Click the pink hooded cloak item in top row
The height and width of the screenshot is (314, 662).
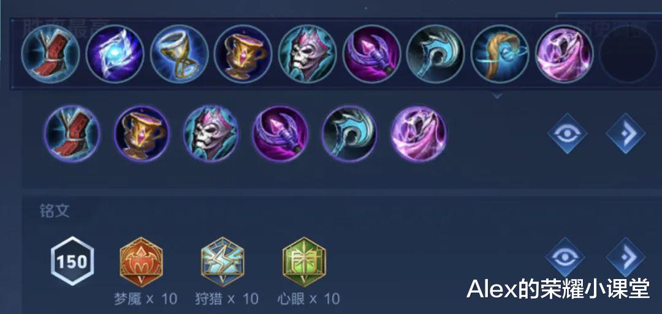pyautogui.click(x=564, y=53)
